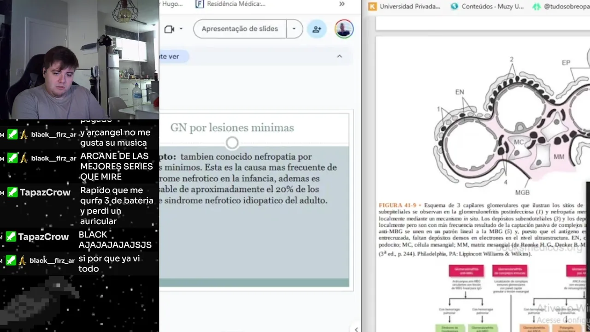
Task: Click slide text 'sindrome nefrotico idiopatico del adulto'
Action: pyautogui.click(x=246, y=201)
